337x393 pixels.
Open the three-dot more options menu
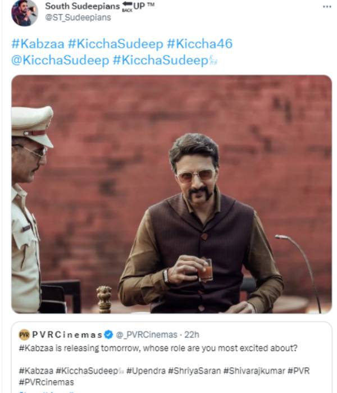(326, 7)
